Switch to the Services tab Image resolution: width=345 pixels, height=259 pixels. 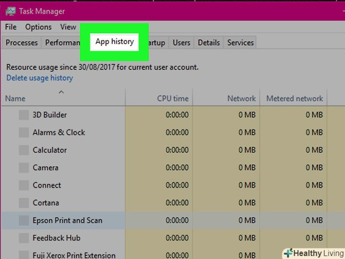click(x=240, y=43)
